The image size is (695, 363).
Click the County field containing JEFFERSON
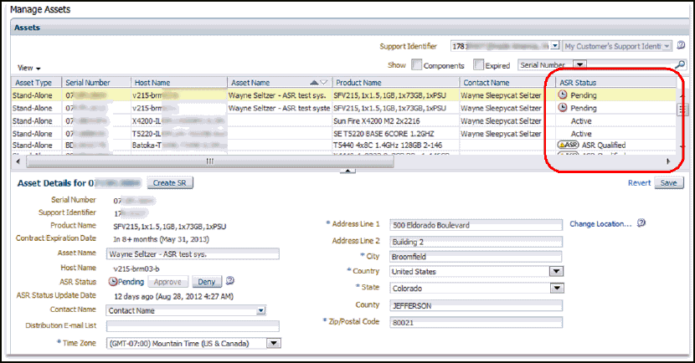click(476, 305)
